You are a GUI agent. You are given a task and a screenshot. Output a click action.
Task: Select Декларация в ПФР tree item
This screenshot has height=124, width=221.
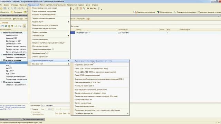[x=13, y=44]
